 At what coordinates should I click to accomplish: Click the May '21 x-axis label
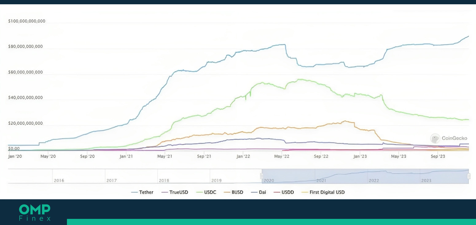tap(165, 156)
